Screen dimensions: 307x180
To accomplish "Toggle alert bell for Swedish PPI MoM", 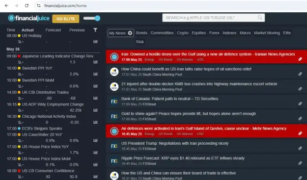I will (x=20, y=86).
